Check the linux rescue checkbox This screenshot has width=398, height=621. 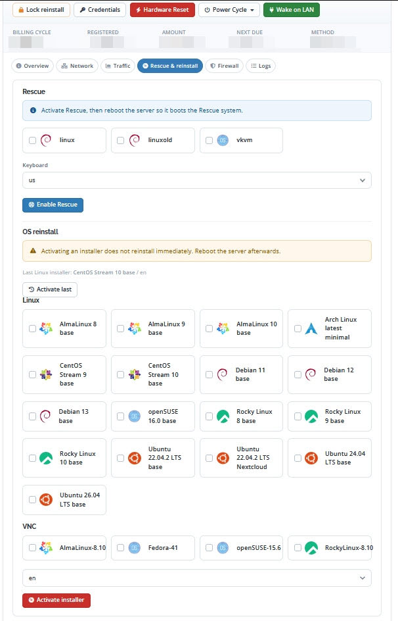point(32,140)
